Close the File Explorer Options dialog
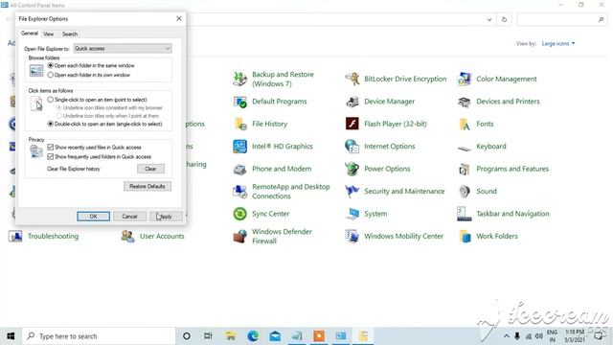 179,18
